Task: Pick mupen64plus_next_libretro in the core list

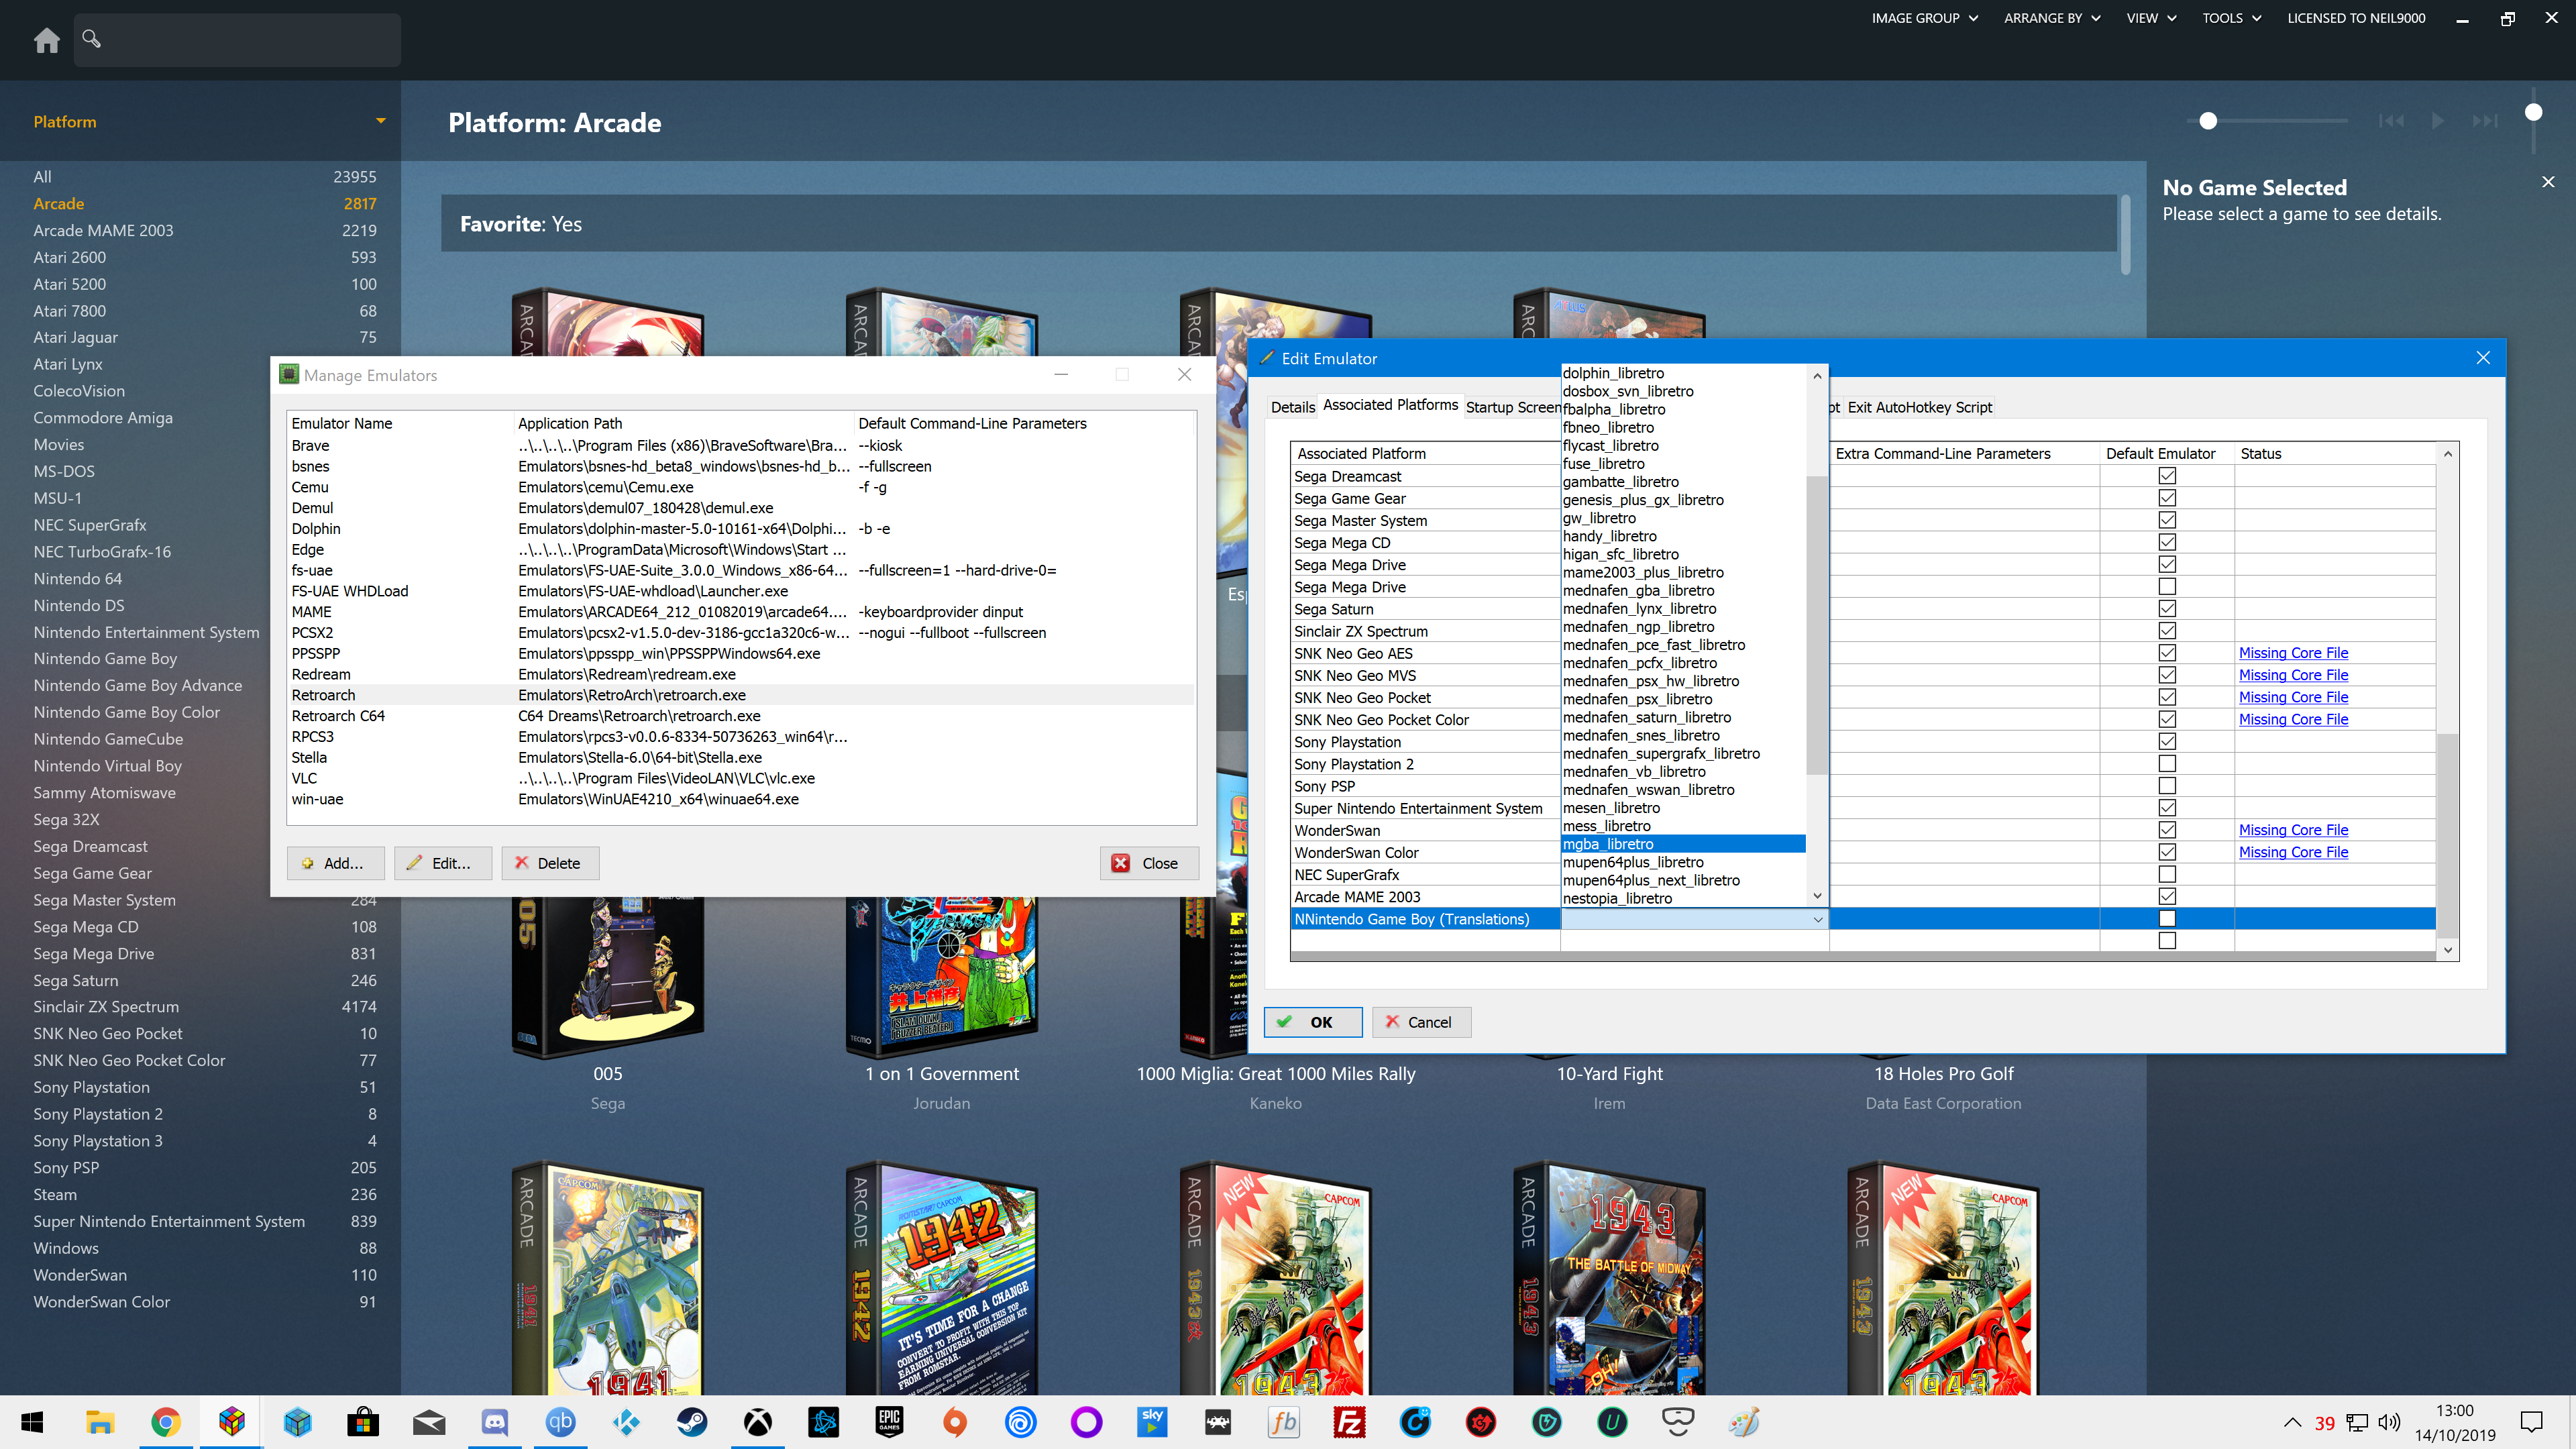Action: (1683, 880)
